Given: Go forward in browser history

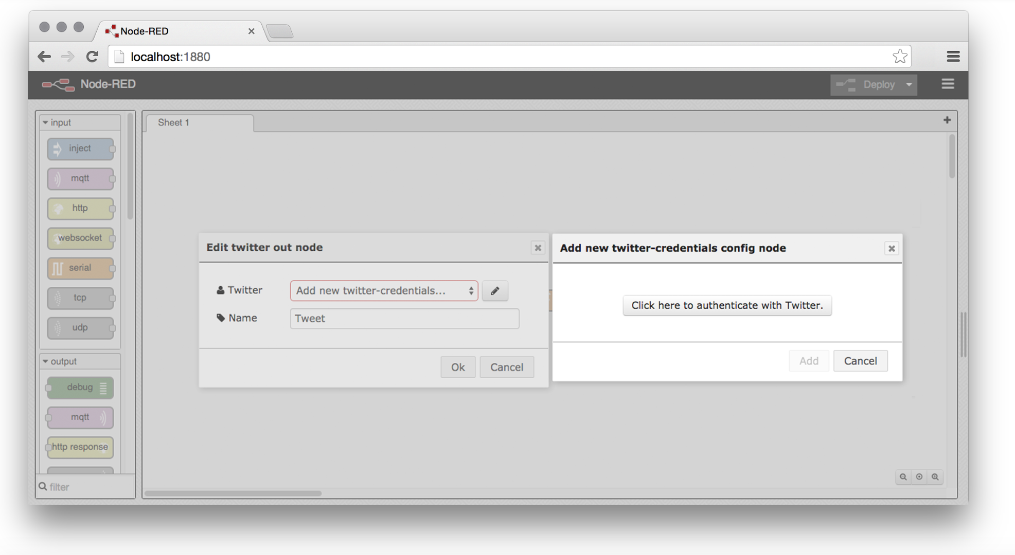Looking at the screenshot, I should coord(67,57).
